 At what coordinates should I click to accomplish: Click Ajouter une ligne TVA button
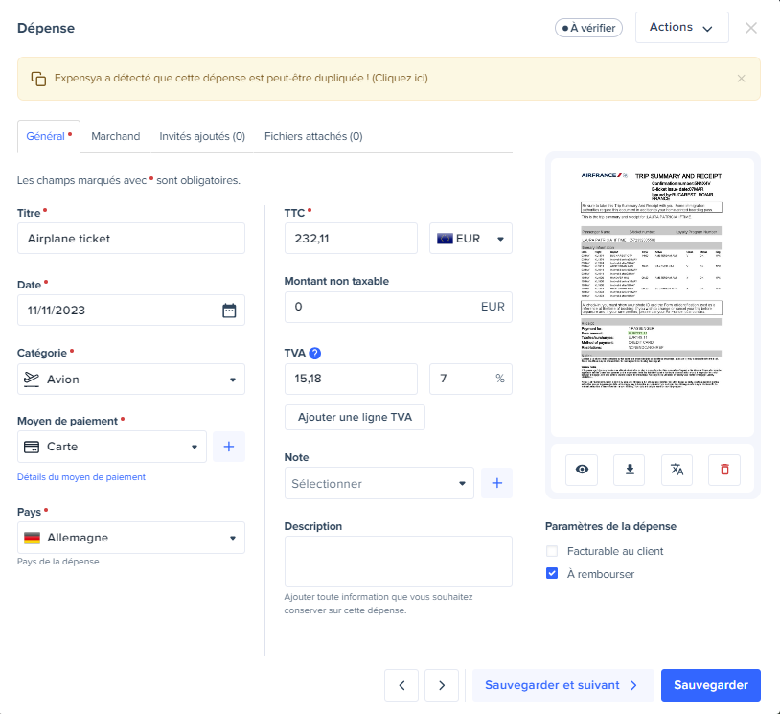click(x=355, y=418)
